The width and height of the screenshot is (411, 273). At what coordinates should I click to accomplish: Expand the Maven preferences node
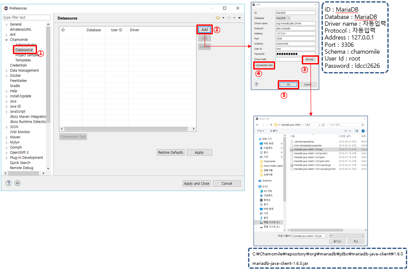coord(6,137)
